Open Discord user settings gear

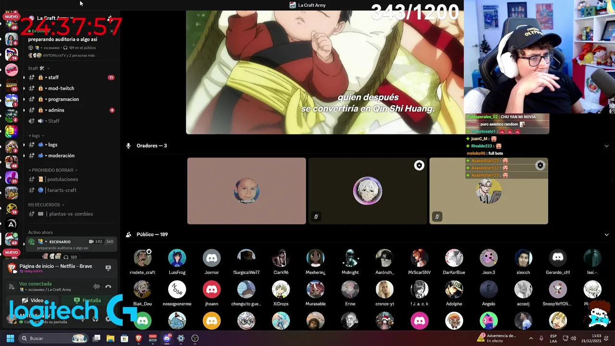(108, 319)
